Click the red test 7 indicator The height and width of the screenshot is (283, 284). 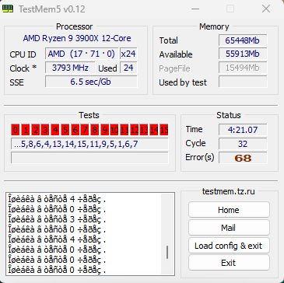point(85,130)
